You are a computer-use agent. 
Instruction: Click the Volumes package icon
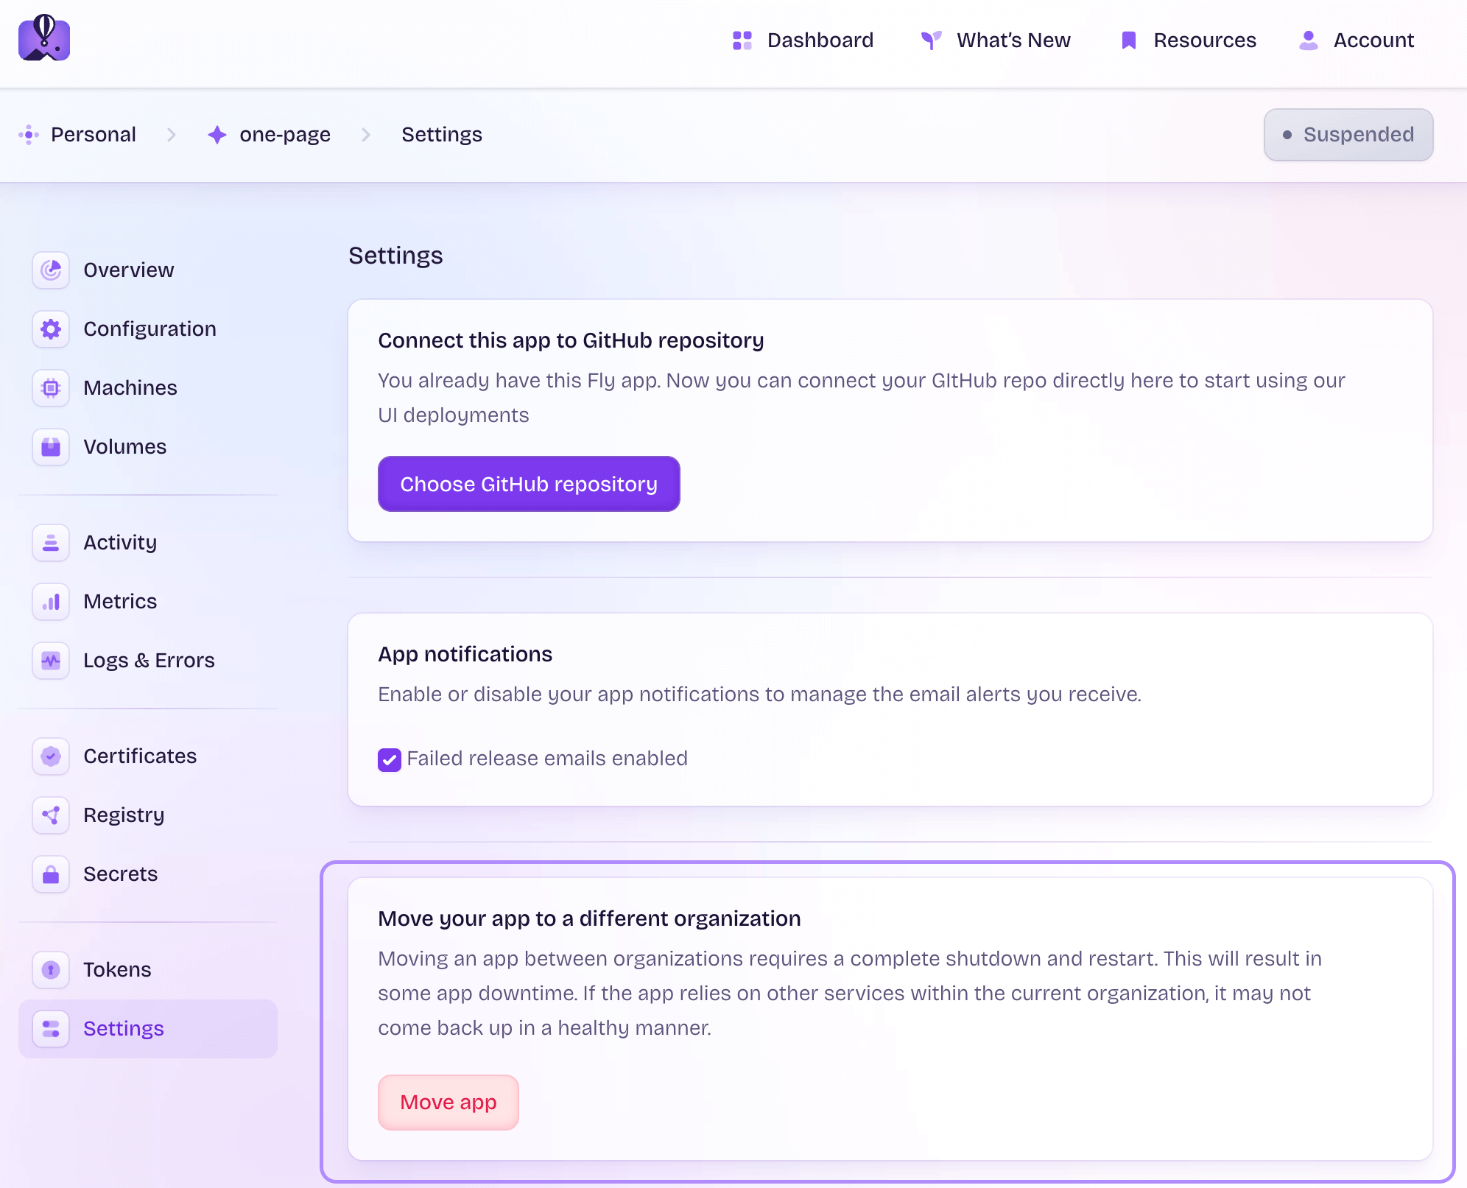coord(50,447)
